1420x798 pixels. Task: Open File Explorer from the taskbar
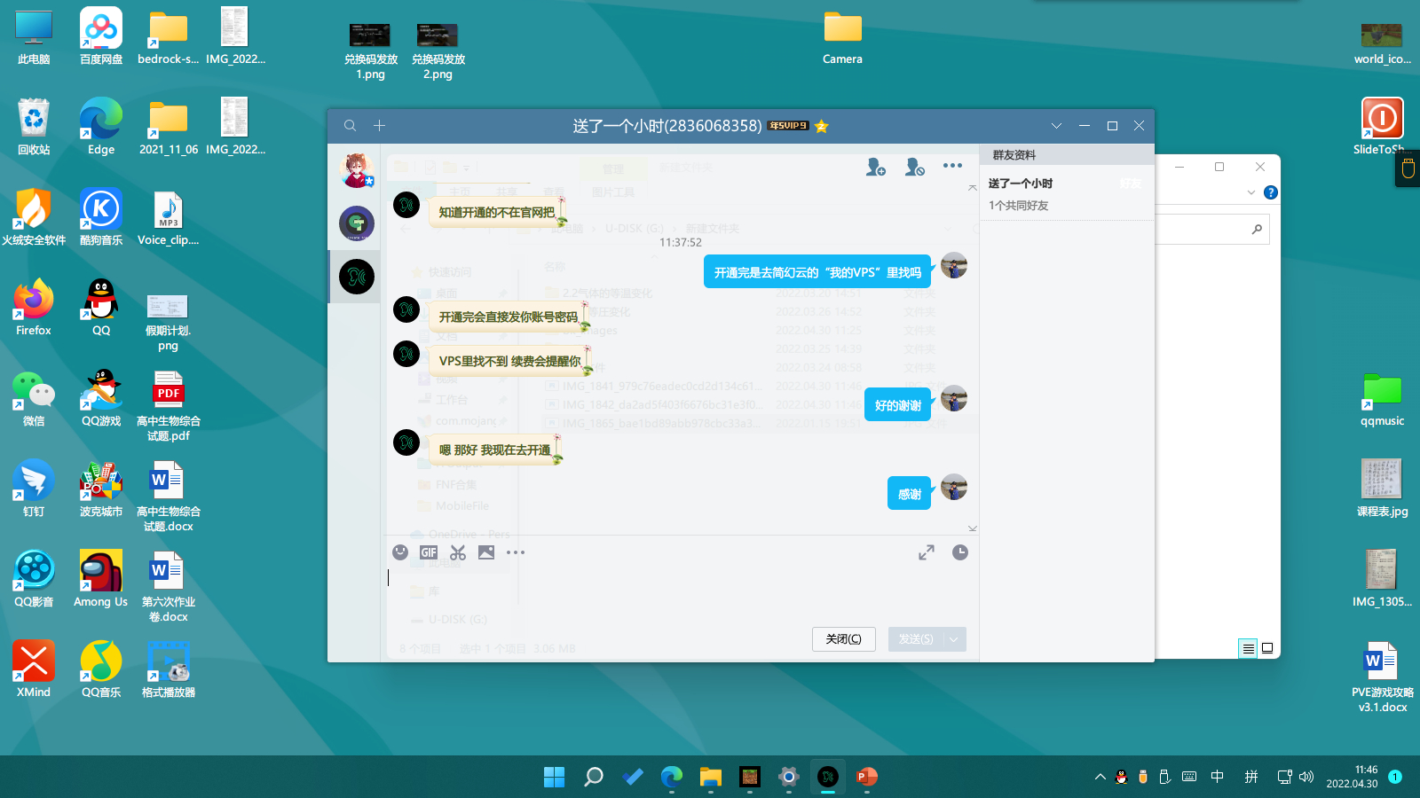711,777
